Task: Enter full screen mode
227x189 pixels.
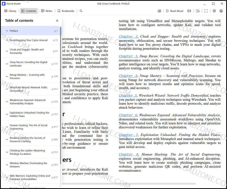Action: click(206, 11)
